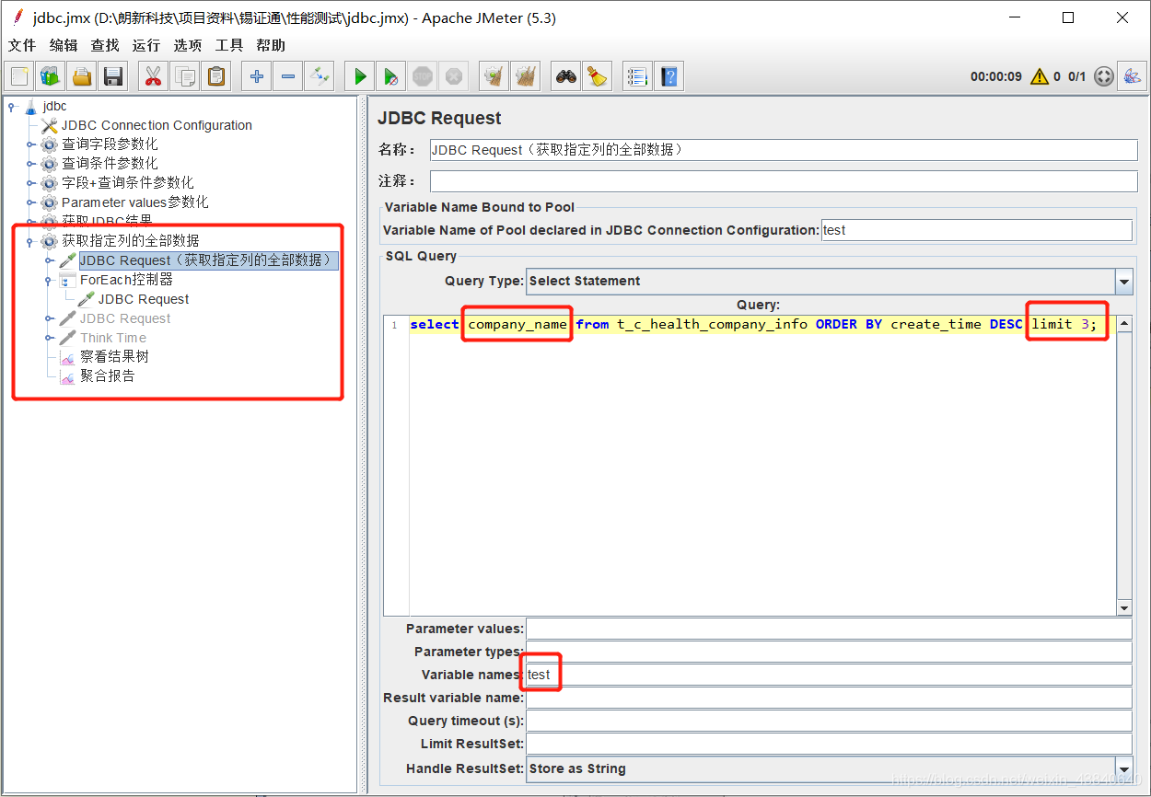The height and width of the screenshot is (797, 1151).
Task: Click the Clear results broom icon
Action: point(494,76)
